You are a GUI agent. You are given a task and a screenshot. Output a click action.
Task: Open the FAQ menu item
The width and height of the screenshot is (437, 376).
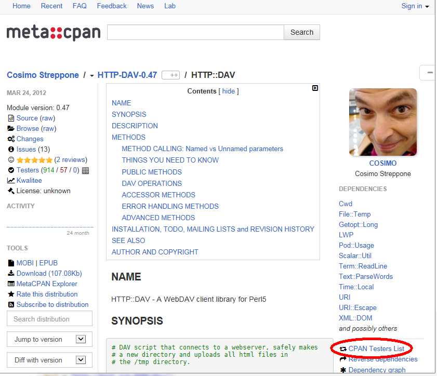[x=80, y=6]
